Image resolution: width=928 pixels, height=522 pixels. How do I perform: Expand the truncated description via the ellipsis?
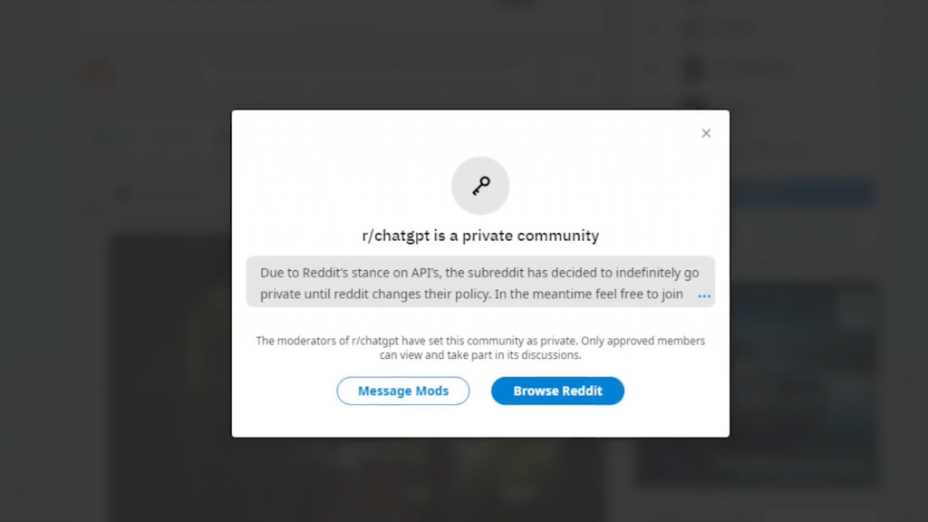click(x=704, y=295)
